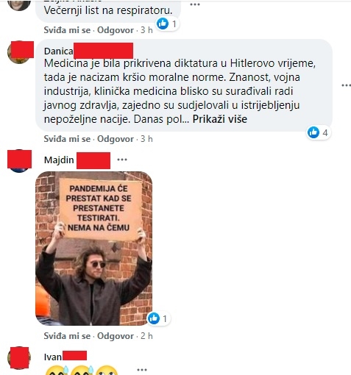
Task: Reply to Majdin's meme via Odgovor
Action: click(x=116, y=336)
